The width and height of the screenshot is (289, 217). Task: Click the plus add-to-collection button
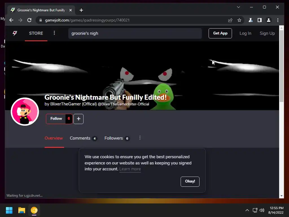[x=78, y=119]
